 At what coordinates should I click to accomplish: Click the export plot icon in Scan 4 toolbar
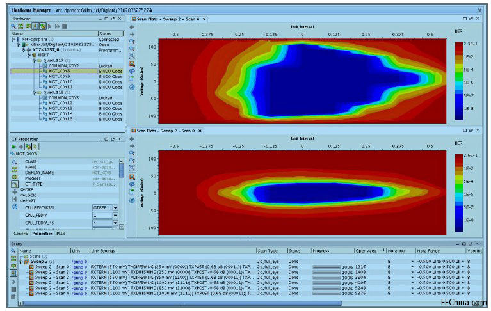132,77
